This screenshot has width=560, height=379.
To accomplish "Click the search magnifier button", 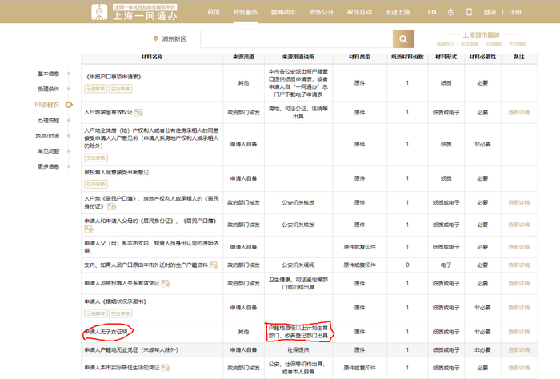I will coord(403,39).
